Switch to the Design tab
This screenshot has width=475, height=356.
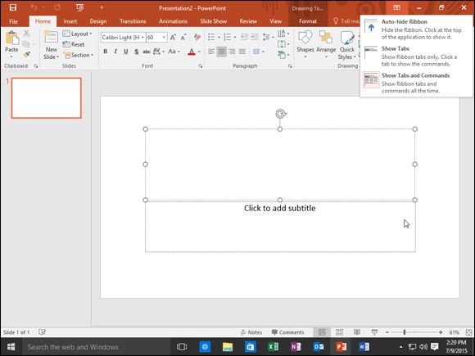coord(98,21)
